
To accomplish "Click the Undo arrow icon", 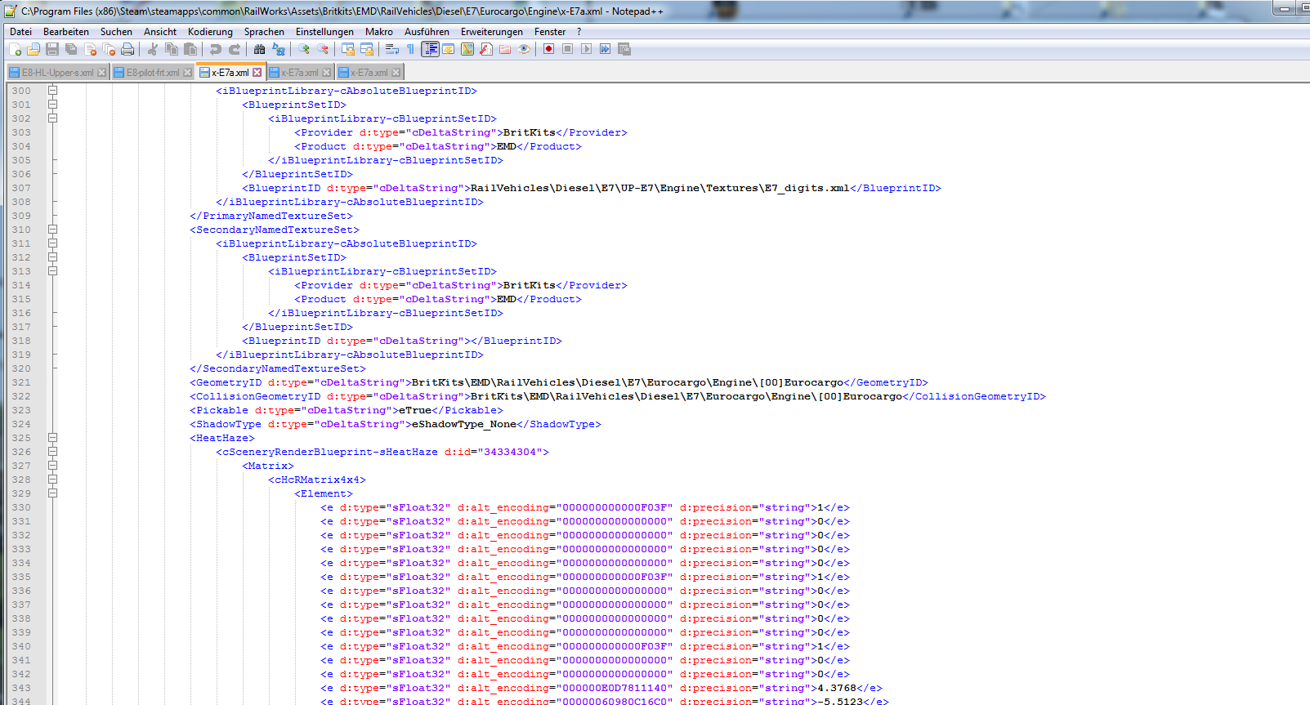I will tap(216, 50).
